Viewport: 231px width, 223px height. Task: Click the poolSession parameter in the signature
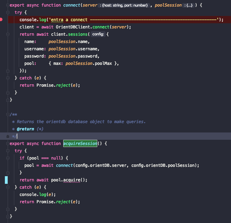click(x=168, y=5)
